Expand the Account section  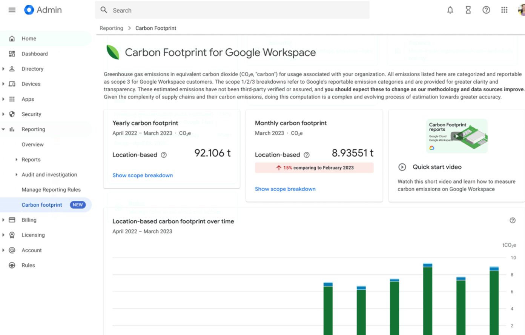click(3, 250)
